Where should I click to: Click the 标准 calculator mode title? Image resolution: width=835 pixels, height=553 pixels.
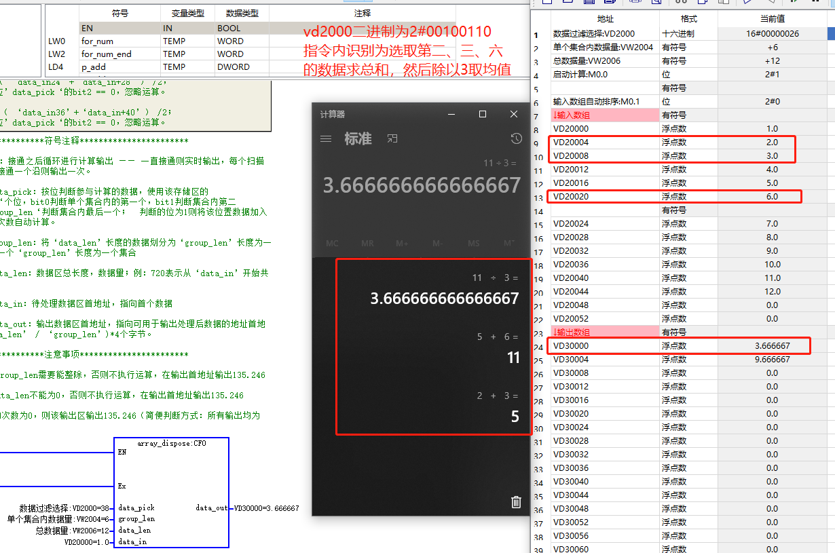pos(358,138)
